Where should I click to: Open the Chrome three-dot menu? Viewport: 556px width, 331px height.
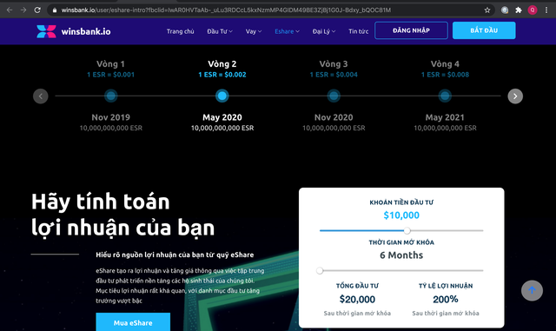[546, 10]
